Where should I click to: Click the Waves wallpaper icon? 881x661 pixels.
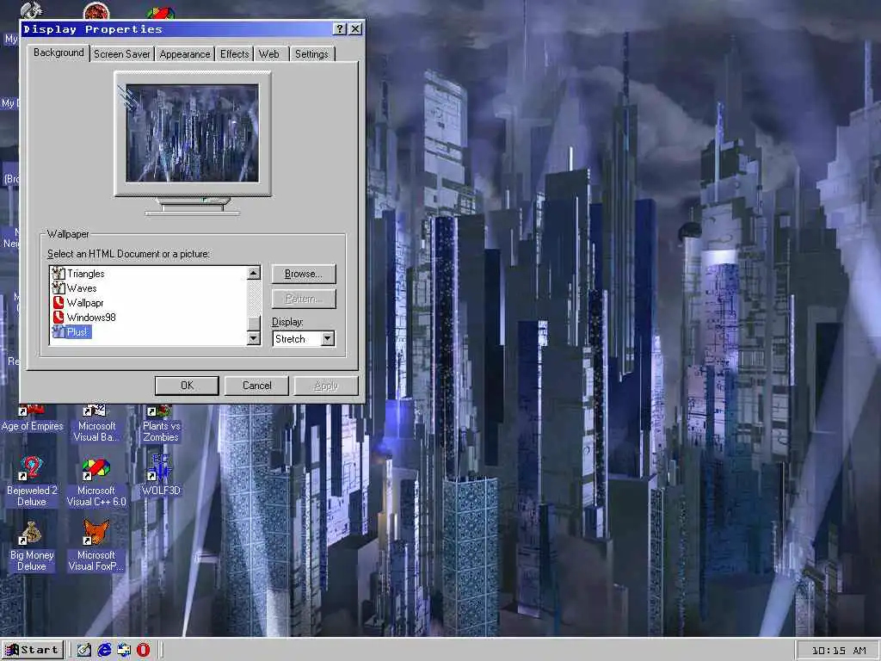[59, 288]
